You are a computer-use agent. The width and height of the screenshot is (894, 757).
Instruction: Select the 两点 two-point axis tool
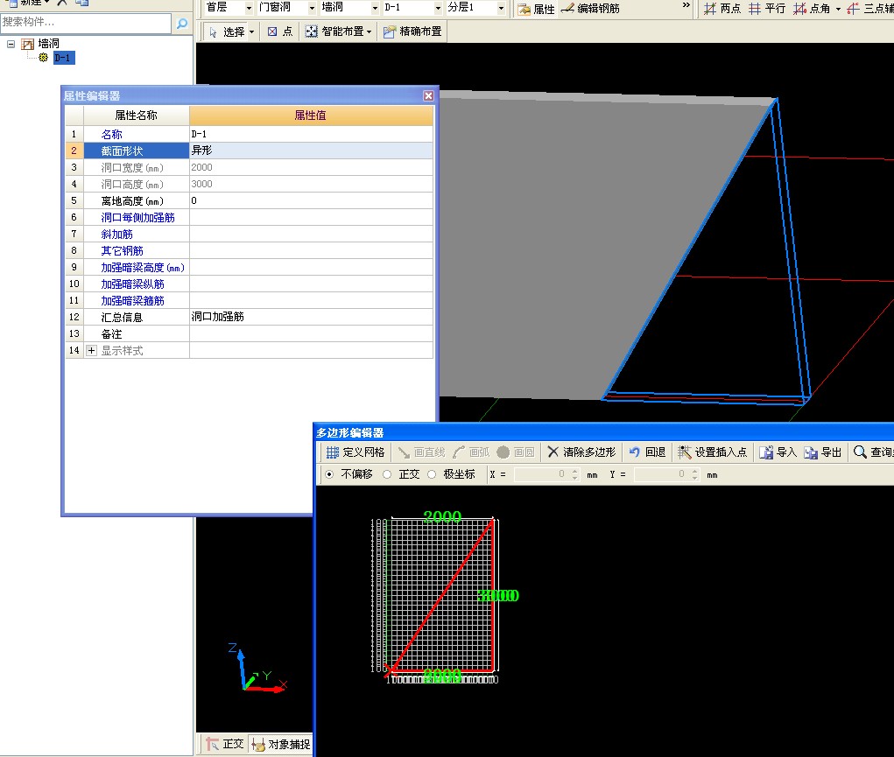tap(722, 9)
